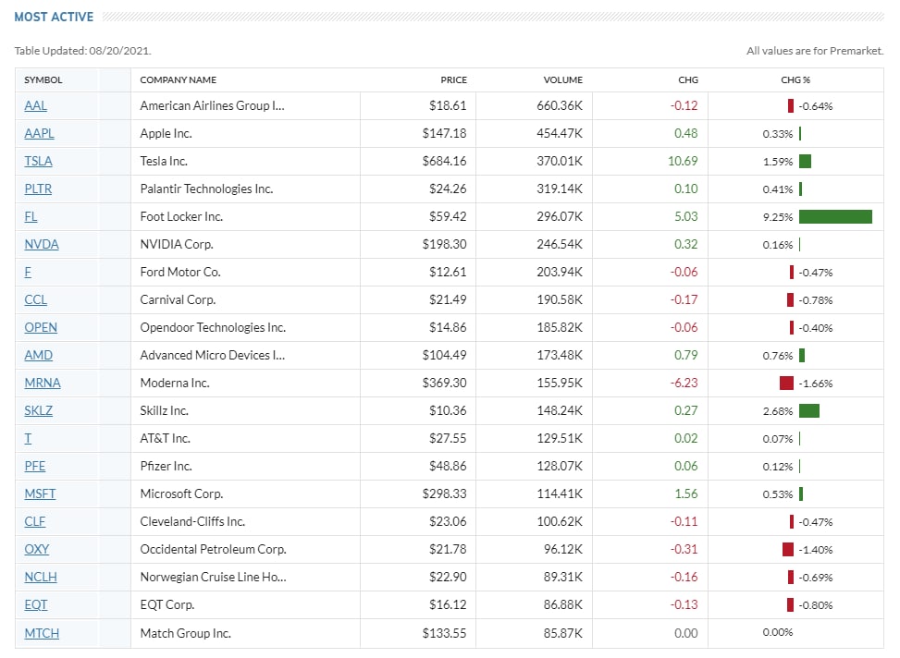
Task: Select Microsoft change value 1.56
Action: (x=686, y=493)
